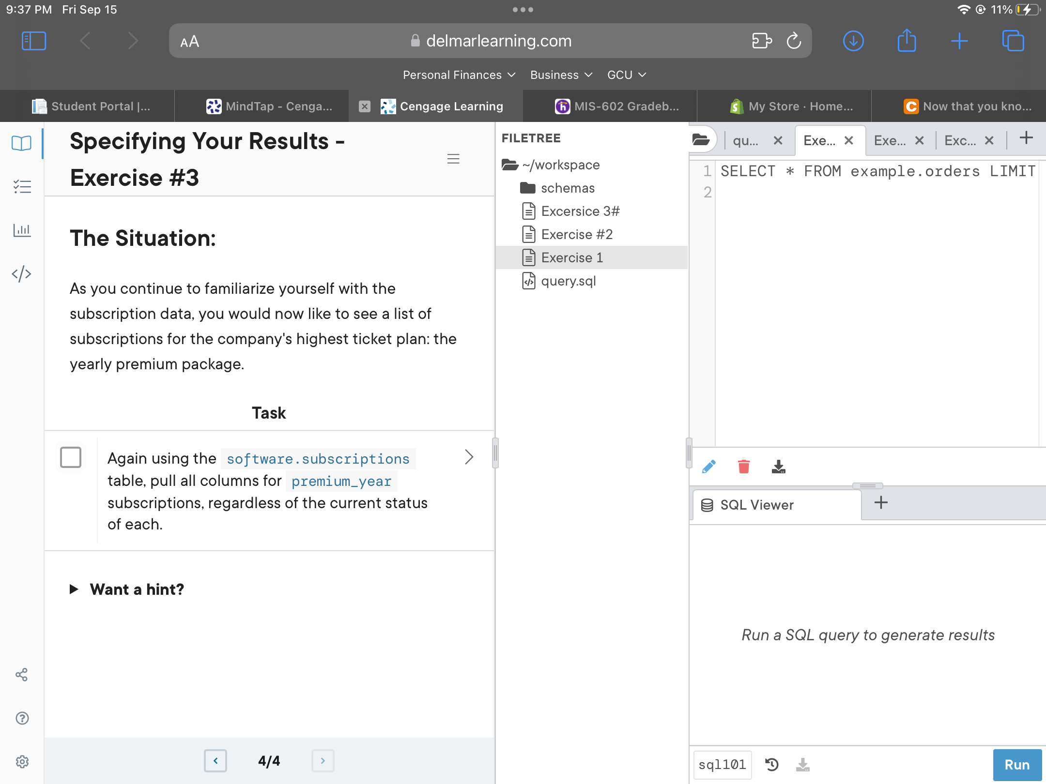The width and height of the screenshot is (1046, 784).
Task: Click the download icon beside trash
Action: pyautogui.click(x=778, y=467)
